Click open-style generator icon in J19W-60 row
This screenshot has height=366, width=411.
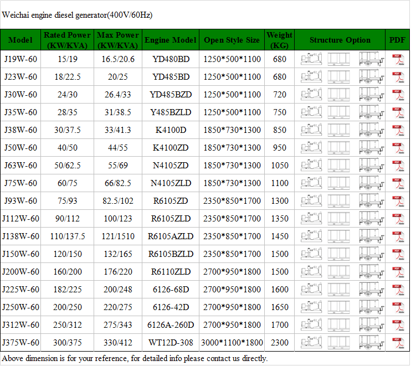311,59
